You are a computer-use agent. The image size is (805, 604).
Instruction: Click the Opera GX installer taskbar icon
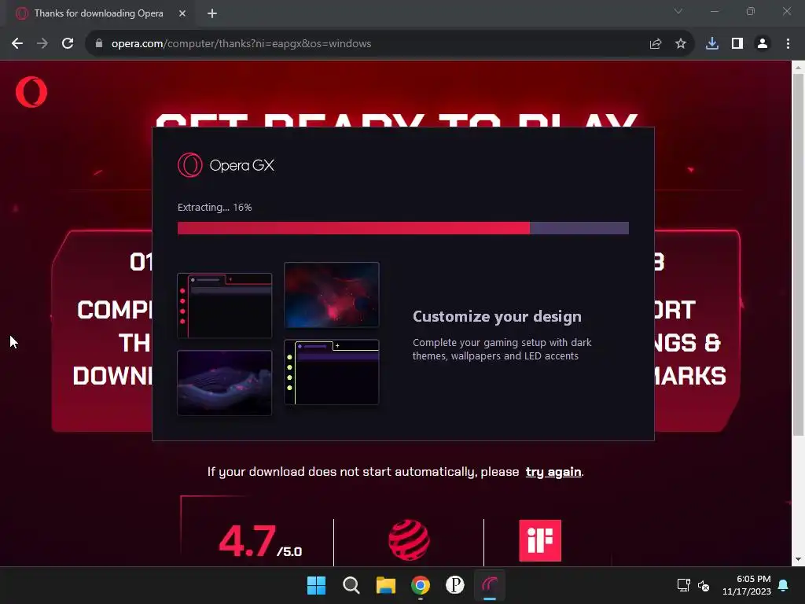(x=490, y=585)
